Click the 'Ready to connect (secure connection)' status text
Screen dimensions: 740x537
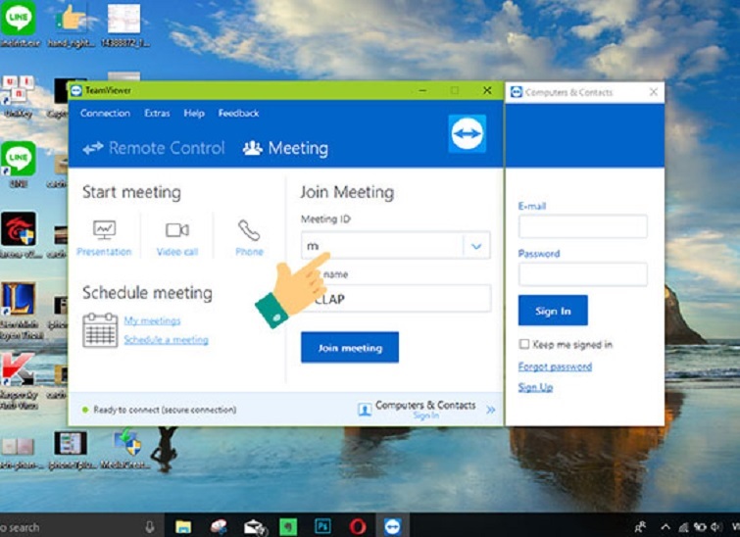click(x=165, y=410)
